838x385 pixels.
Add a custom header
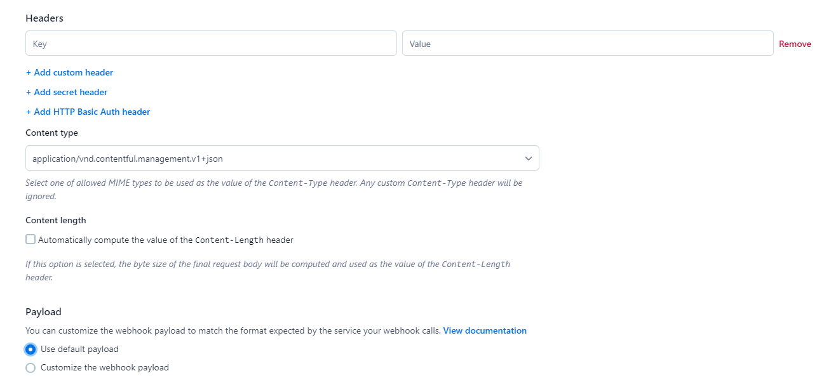tap(69, 72)
